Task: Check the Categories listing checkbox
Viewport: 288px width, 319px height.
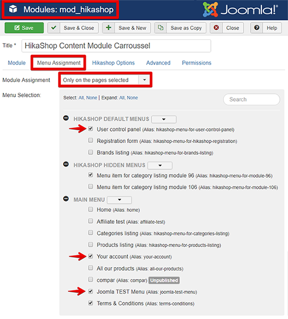Action: pyautogui.click(x=91, y=233)
